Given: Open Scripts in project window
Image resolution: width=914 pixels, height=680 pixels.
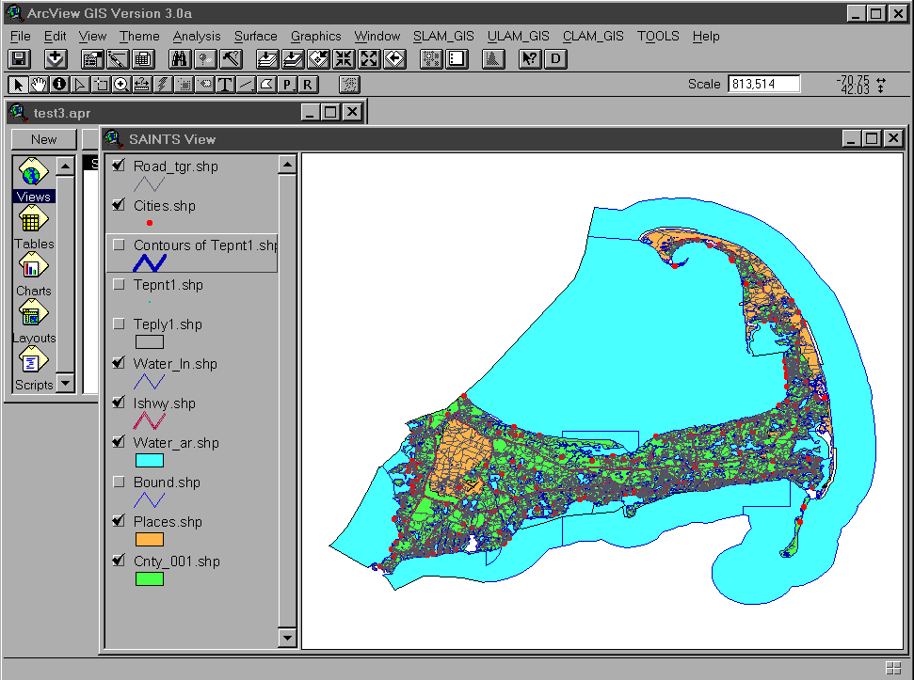Looking at the screenshot, I should tap(34, 369).
